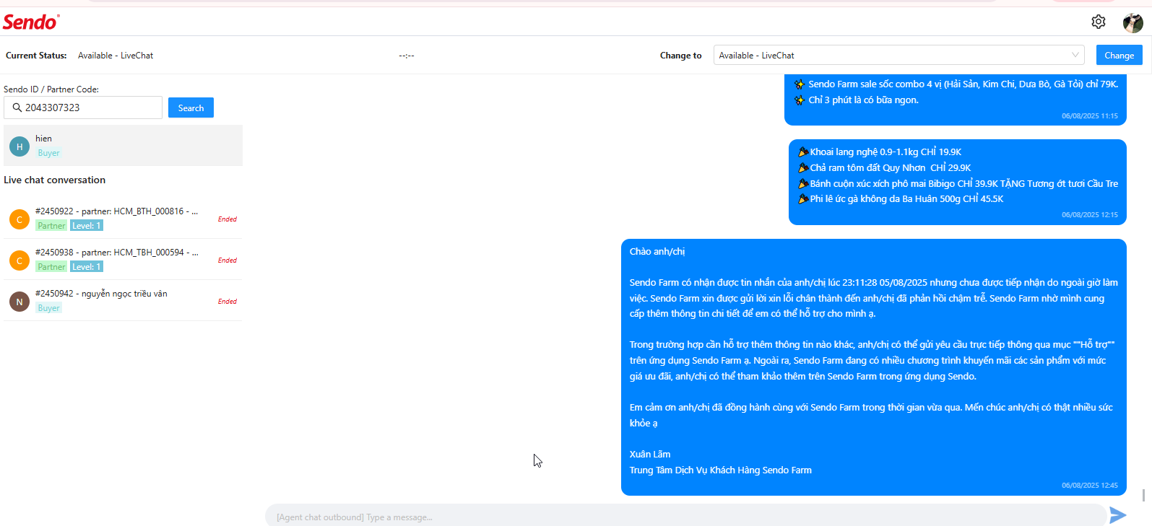The image size is (1152, 526).
Task: Click Level: 1 tag on conversation #2450922
Action: pos(87,226)
